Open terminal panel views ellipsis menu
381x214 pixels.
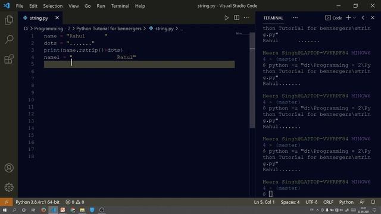pos(295,18)
